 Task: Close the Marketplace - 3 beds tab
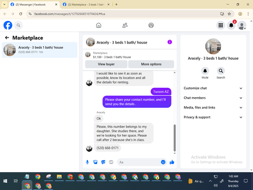coord(108,5)
